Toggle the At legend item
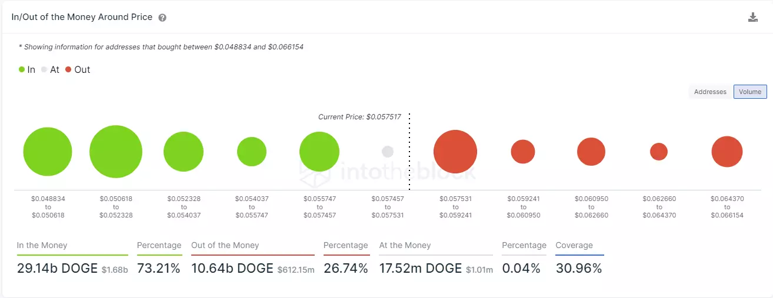Image resolution: width=773 pixels, height=298 pixels. (50, 69)
